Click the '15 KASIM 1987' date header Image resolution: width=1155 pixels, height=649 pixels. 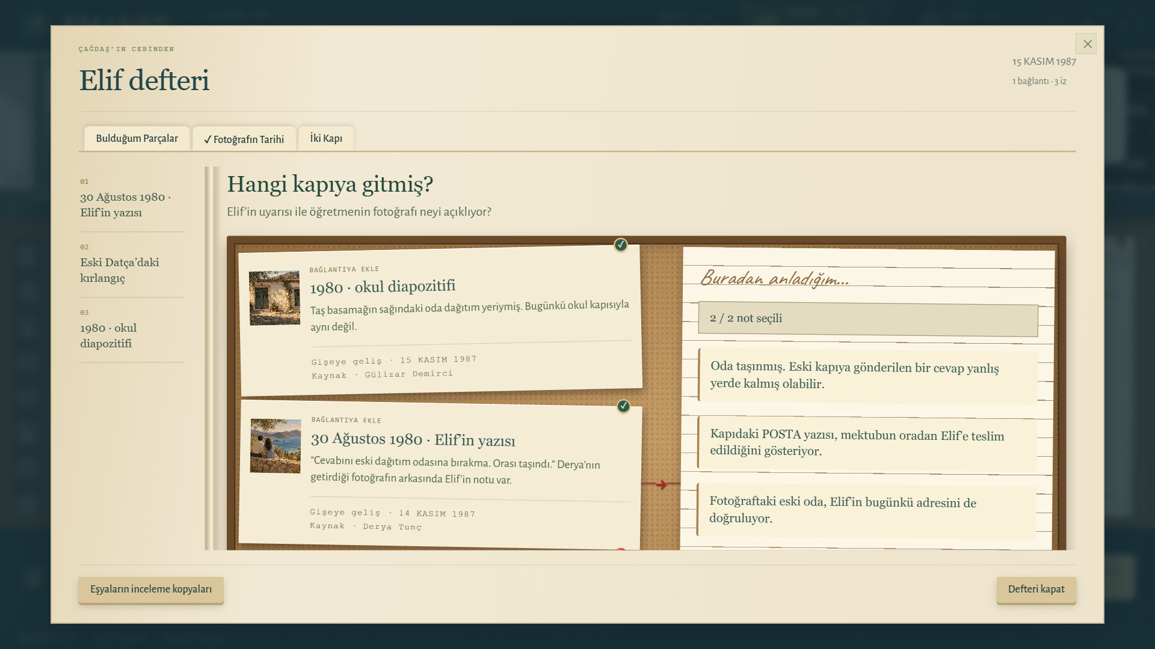(1044, 62)
